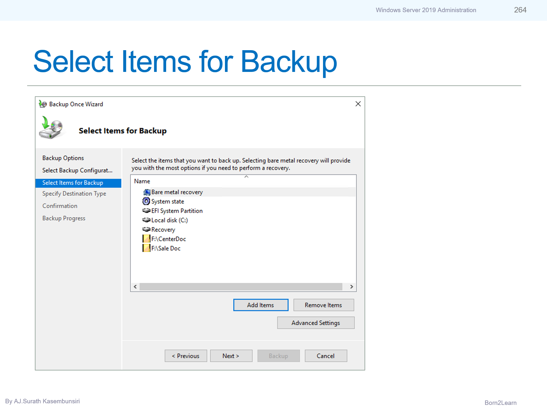The height and width of the screenshot is (410, 547).
Task: Cancel the backup wizard
Action: (326, 356)
